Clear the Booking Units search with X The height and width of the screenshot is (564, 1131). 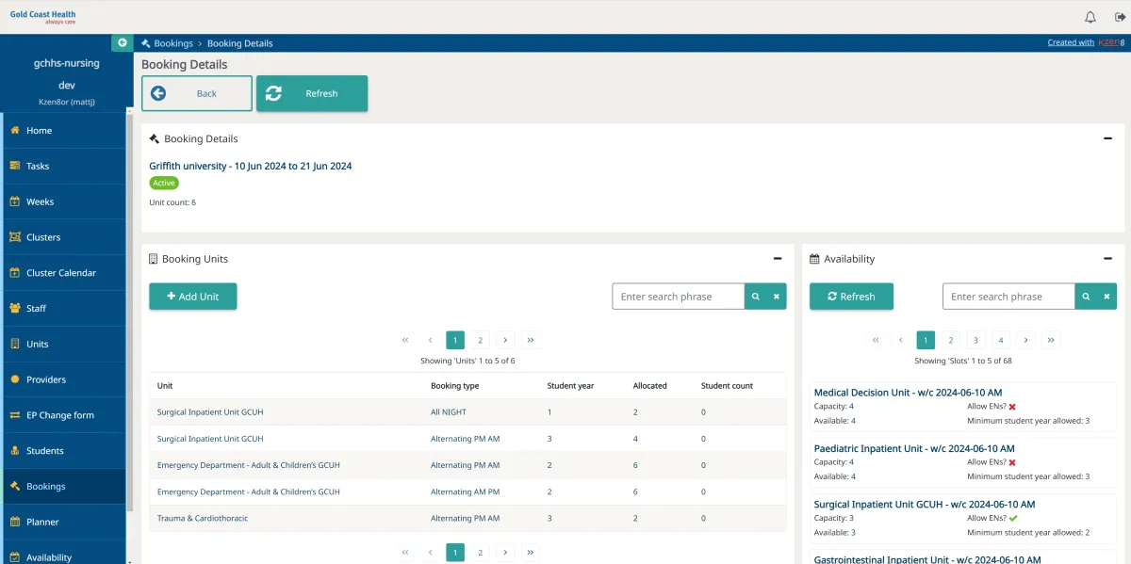click(x=776, y=297)
